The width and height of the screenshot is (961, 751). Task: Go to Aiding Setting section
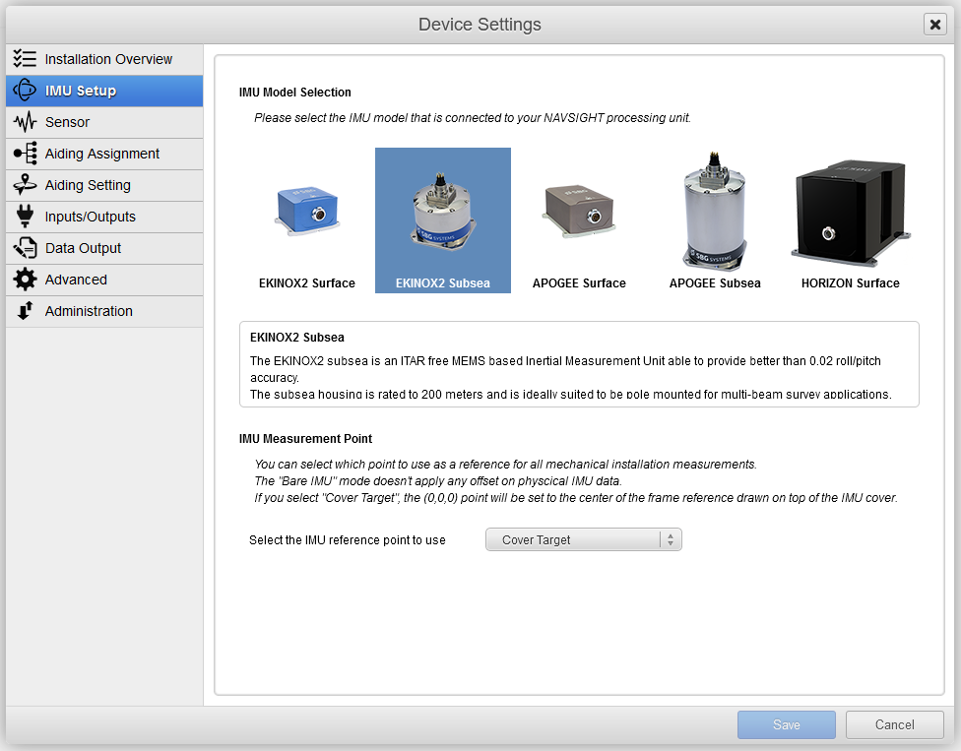tap(104, 186)
